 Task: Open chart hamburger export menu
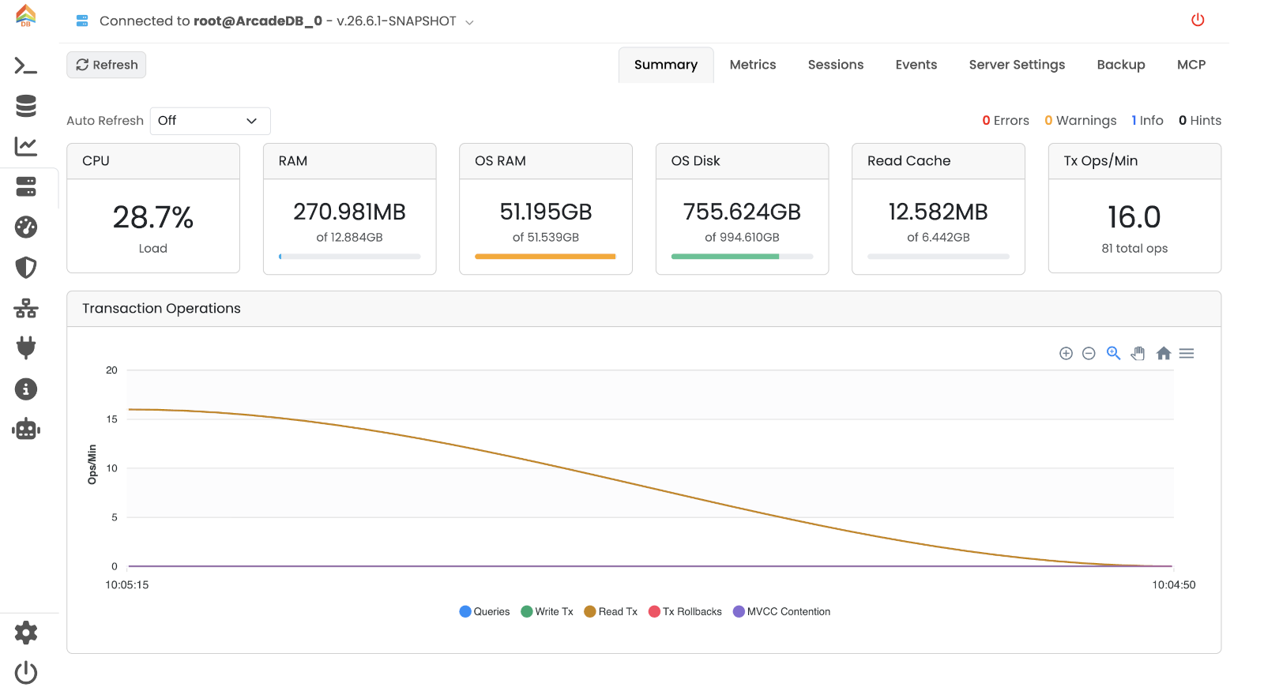(1187, 353)
